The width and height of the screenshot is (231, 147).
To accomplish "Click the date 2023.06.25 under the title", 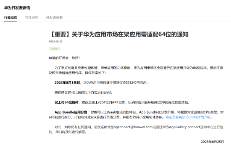I will tap(56, 41).
